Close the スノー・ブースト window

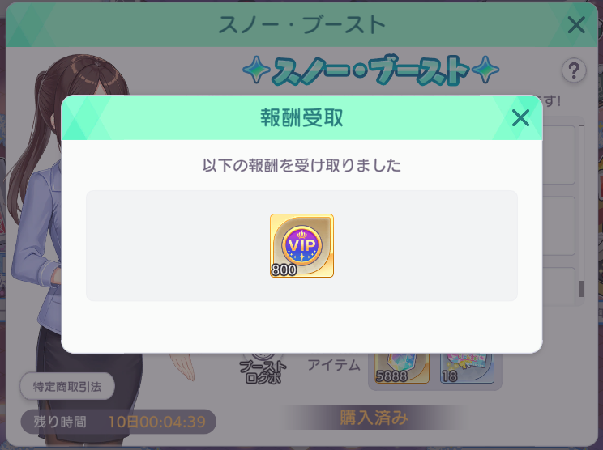(576, 25)
